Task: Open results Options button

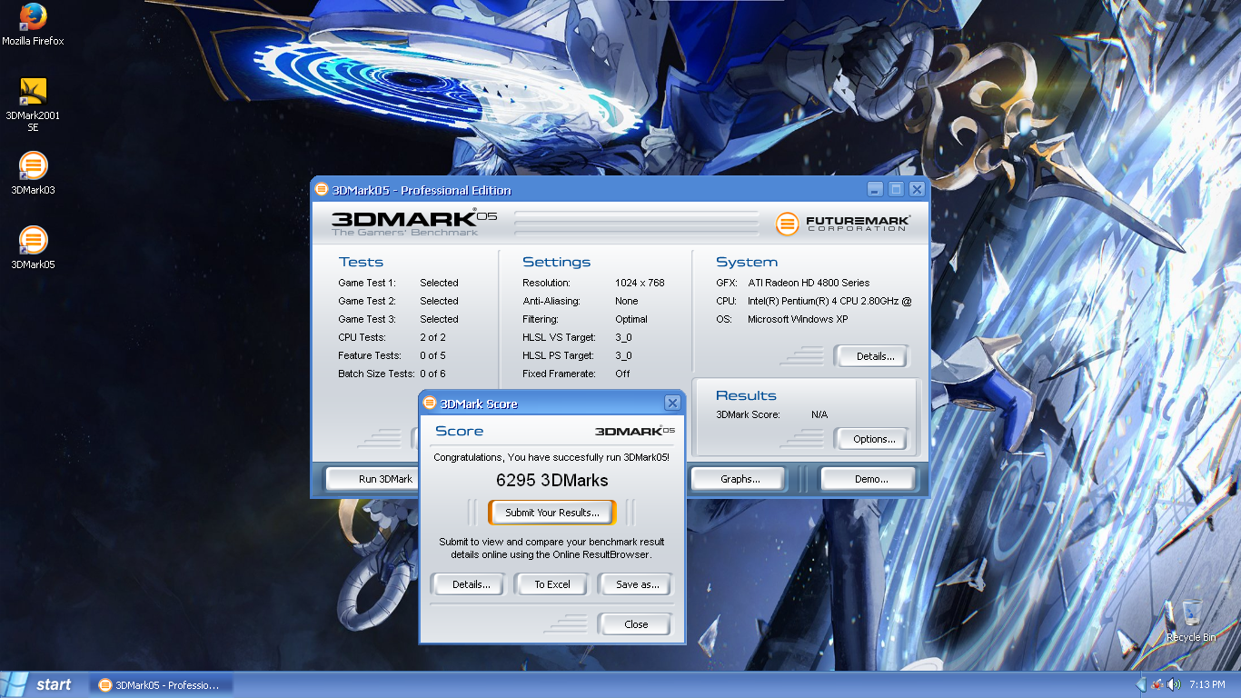Action: pyautogui.click(x=874, y=439)
